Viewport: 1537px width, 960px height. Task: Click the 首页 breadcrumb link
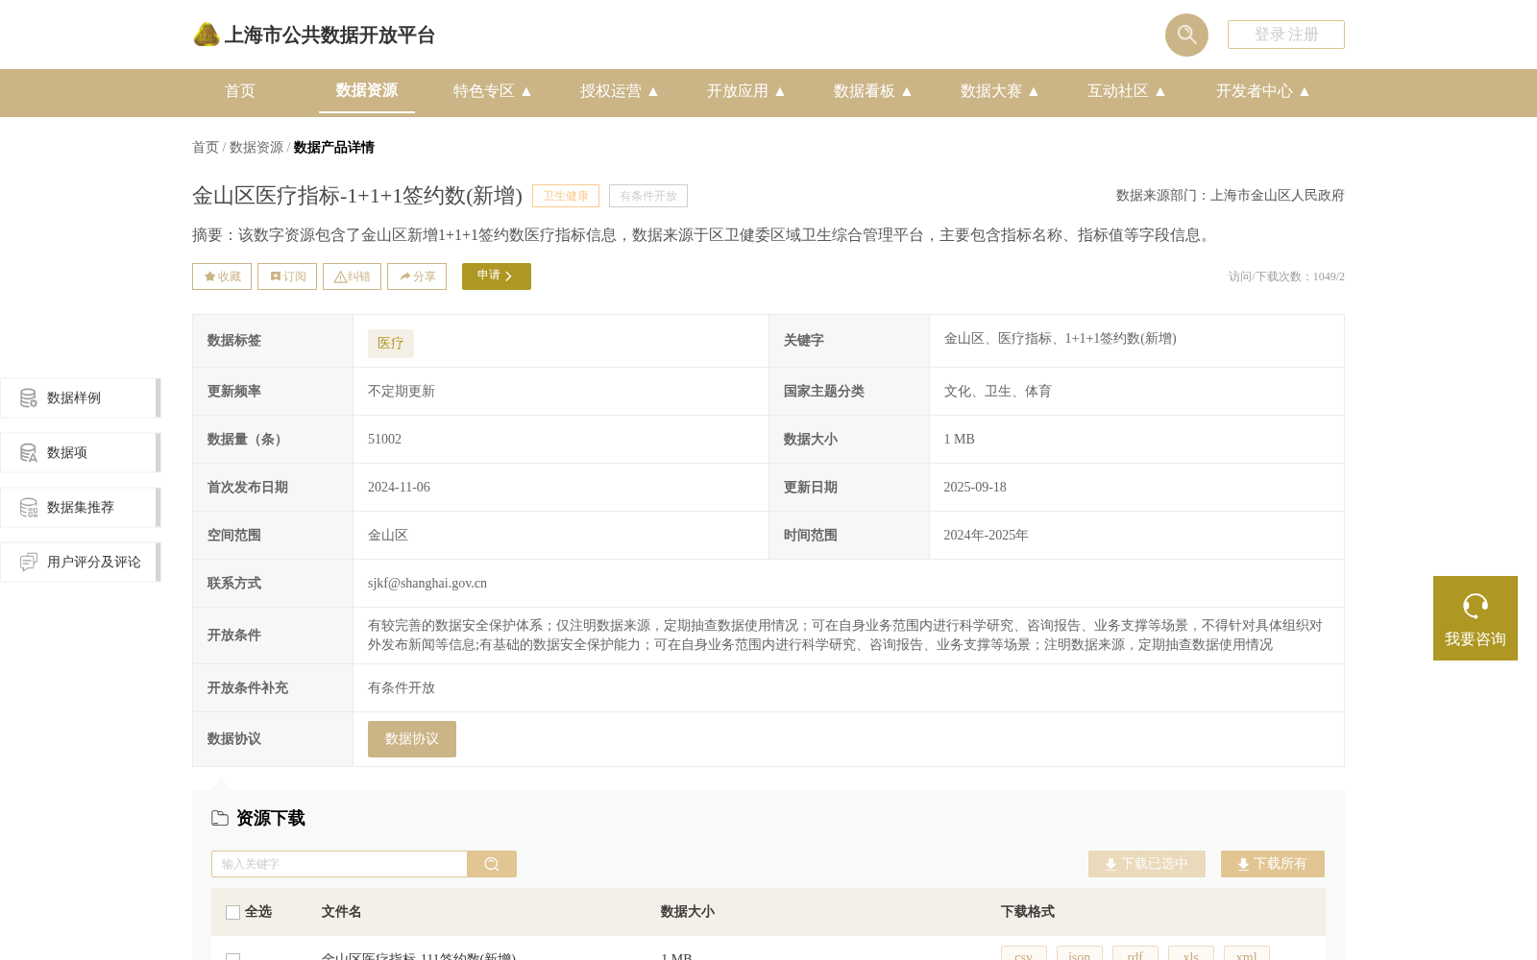coord(206,147)
